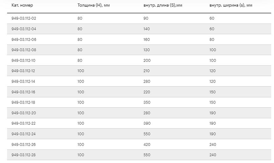
Task: Click the "Кат. номер" column header
Action: (22, 5)
